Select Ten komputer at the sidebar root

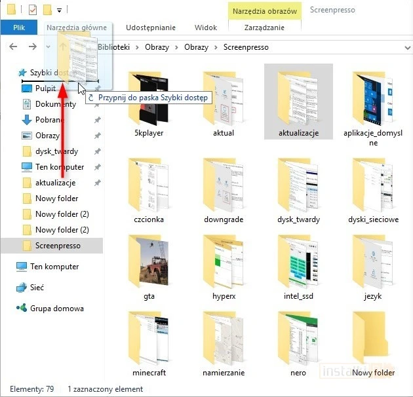coord(54,267)
